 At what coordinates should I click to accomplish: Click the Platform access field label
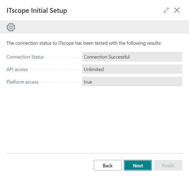point(22,82)
